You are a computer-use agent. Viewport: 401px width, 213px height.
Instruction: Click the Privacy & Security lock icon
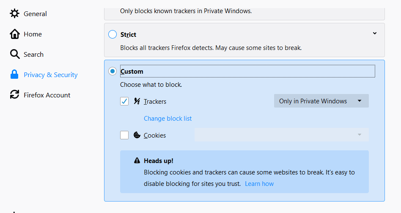(x=14, y=75)
